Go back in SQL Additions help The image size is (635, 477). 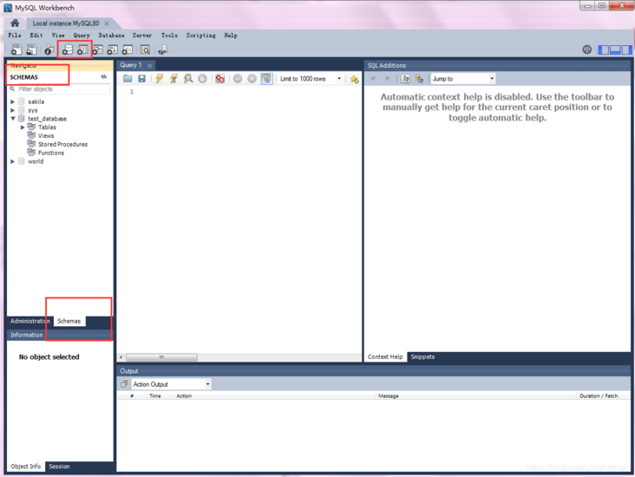373,79
